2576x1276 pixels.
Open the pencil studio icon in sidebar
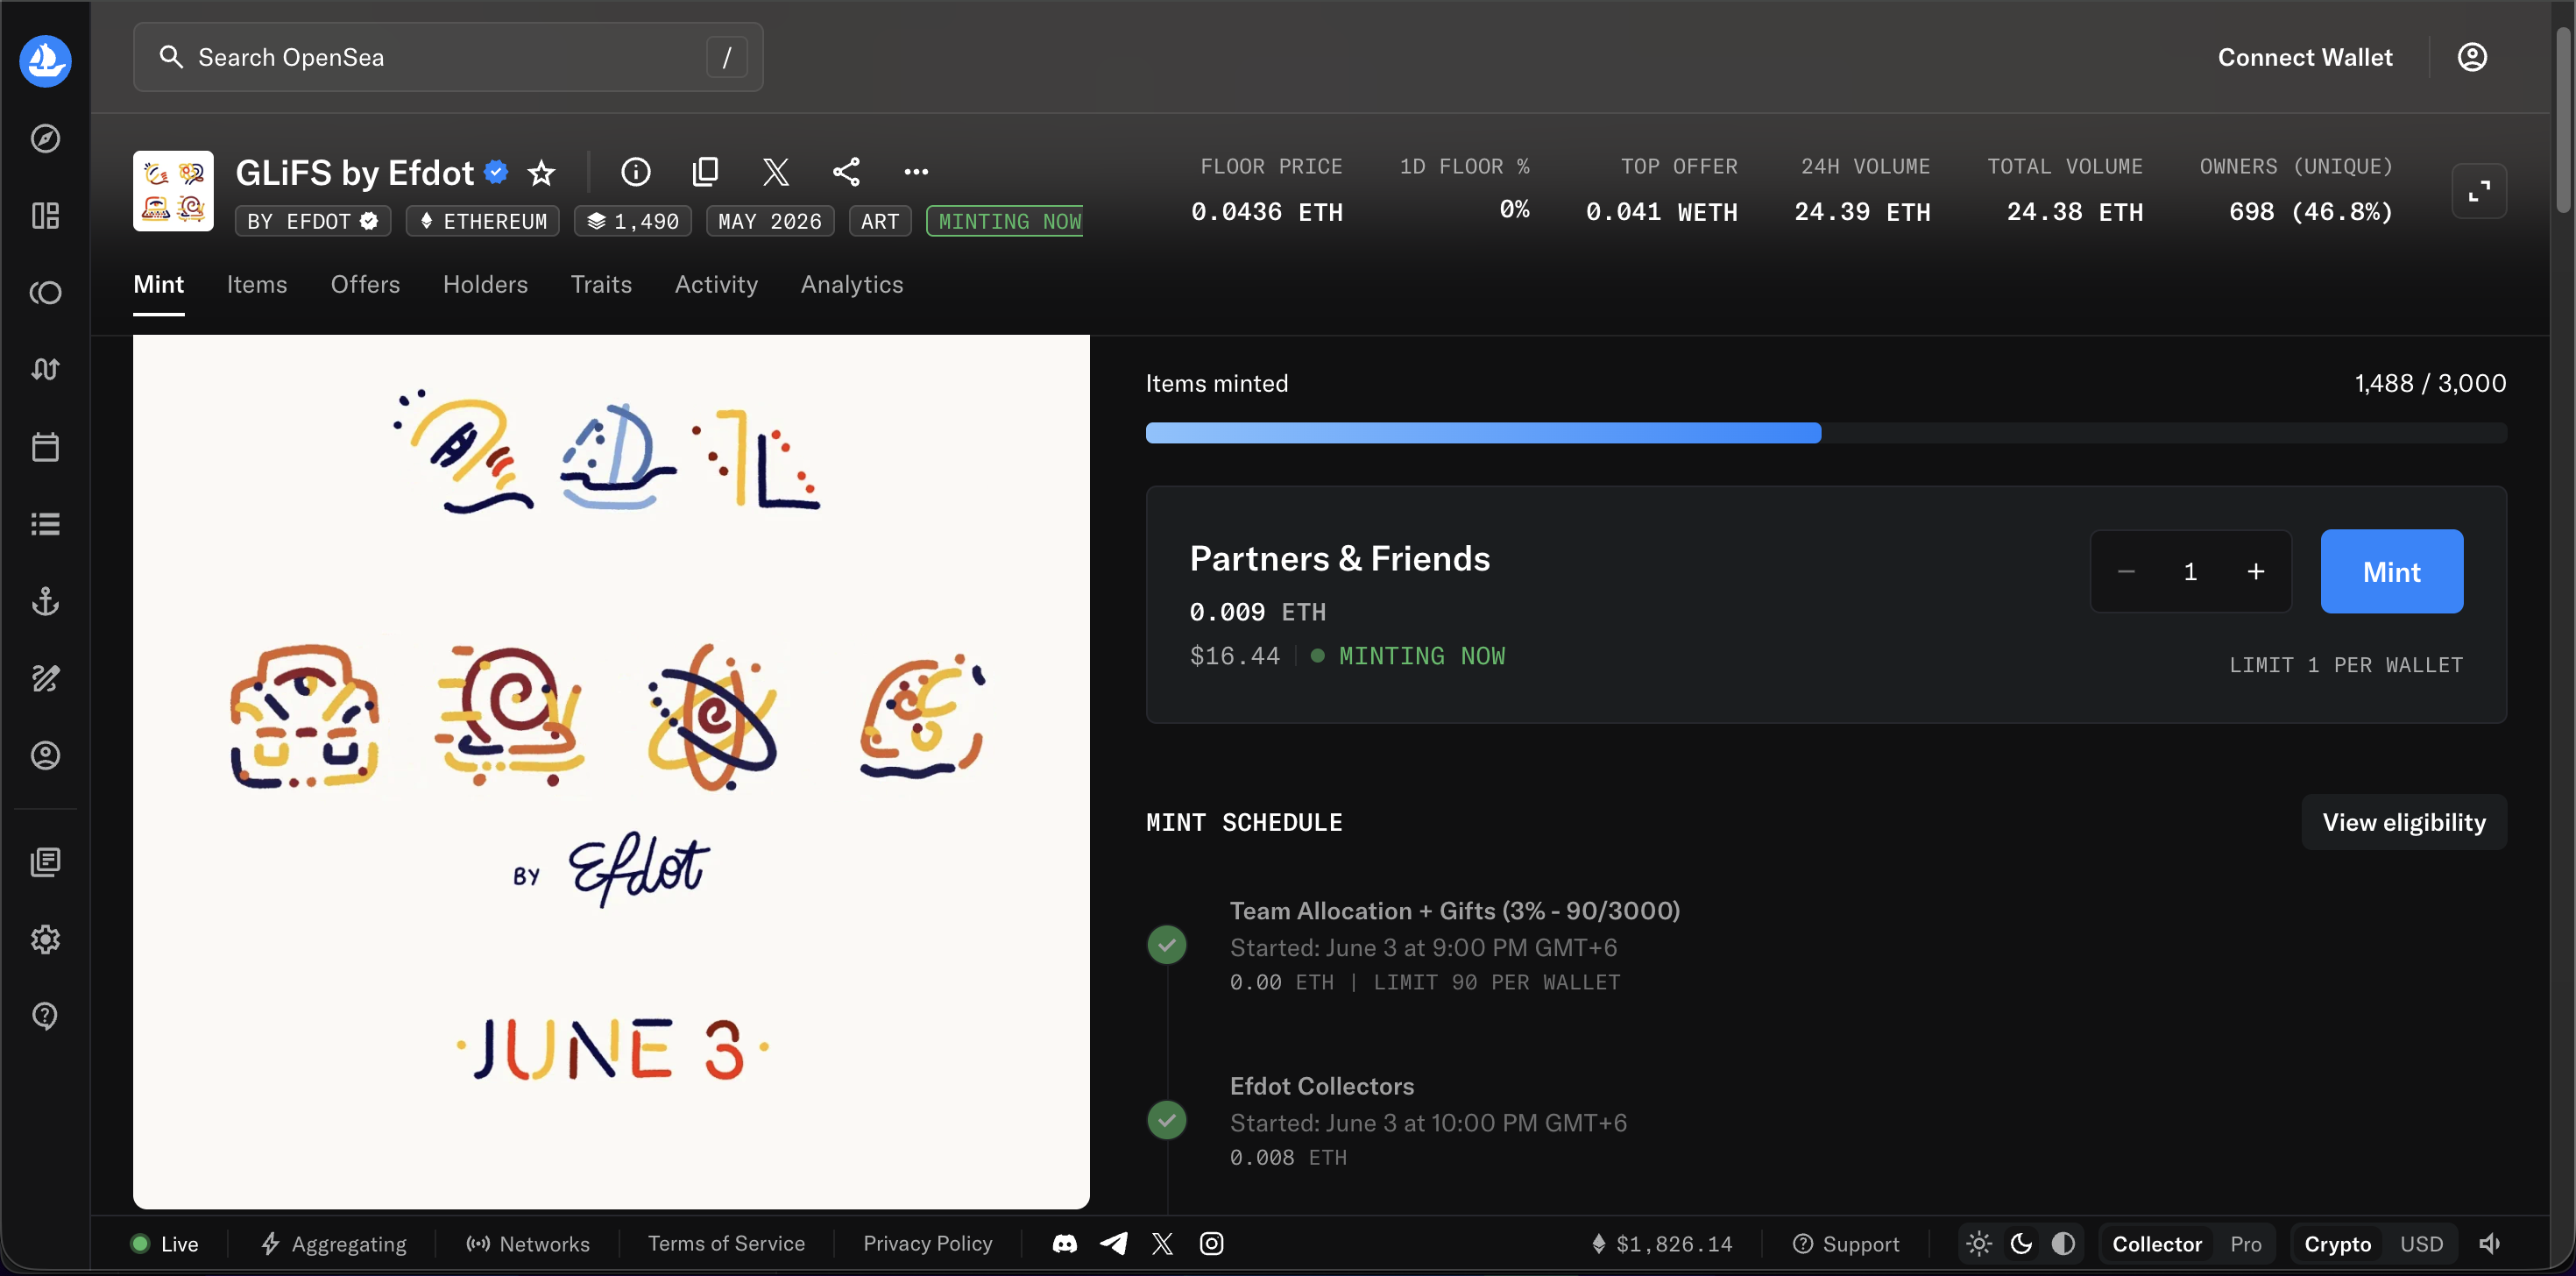coord(45,678)
